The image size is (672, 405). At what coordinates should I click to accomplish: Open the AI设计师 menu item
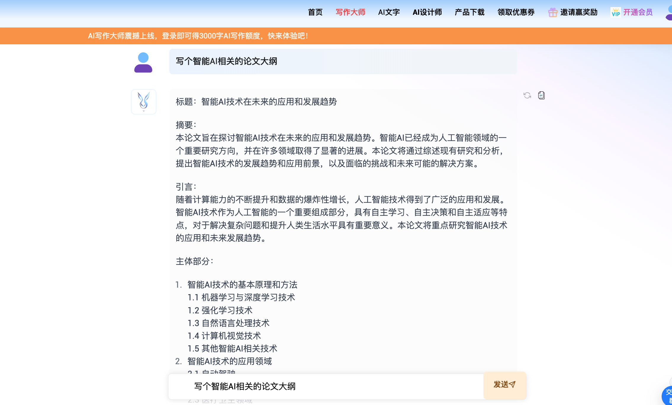[x=427, y=12]
